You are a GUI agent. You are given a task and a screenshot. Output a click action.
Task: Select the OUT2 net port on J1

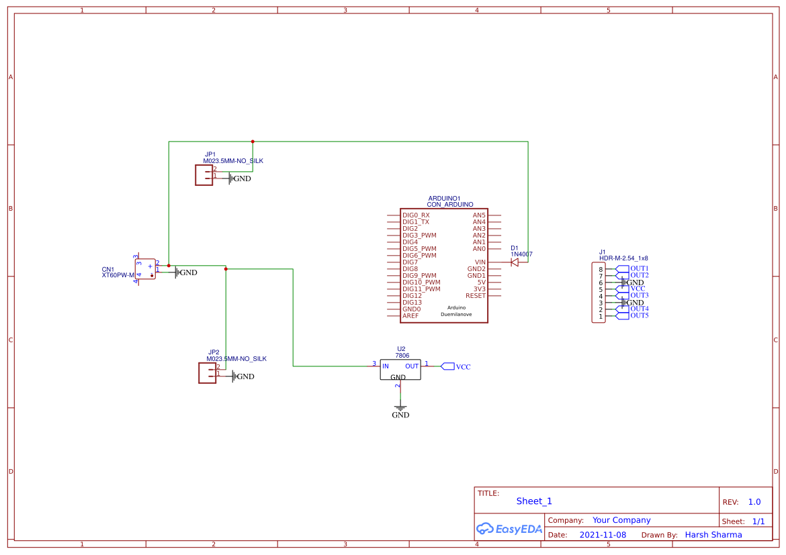[632, 276]
